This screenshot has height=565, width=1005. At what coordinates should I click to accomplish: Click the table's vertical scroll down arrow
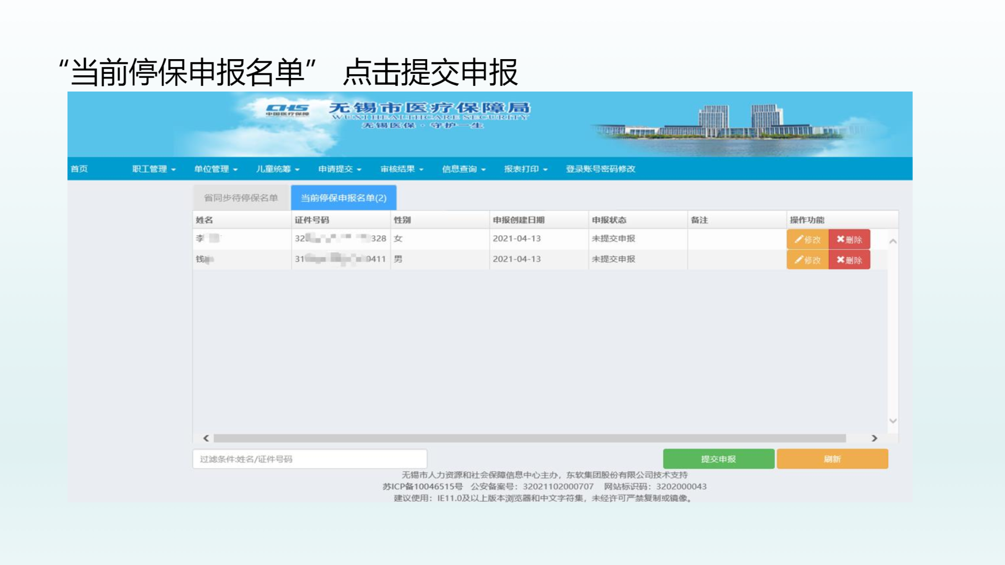[x=893, y=421]
